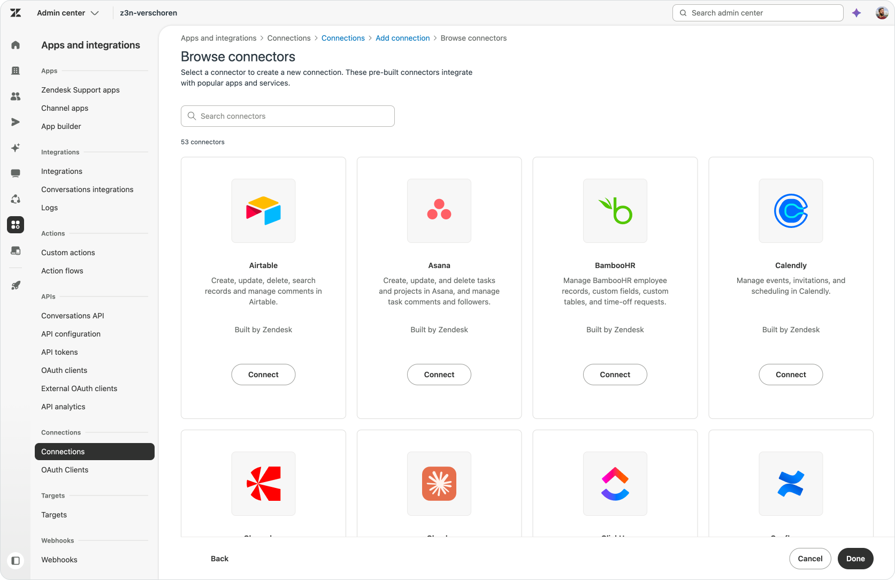Screen dimensions: 895x580
Task: Open Logs in sidebar
Action: coord(49,208)
